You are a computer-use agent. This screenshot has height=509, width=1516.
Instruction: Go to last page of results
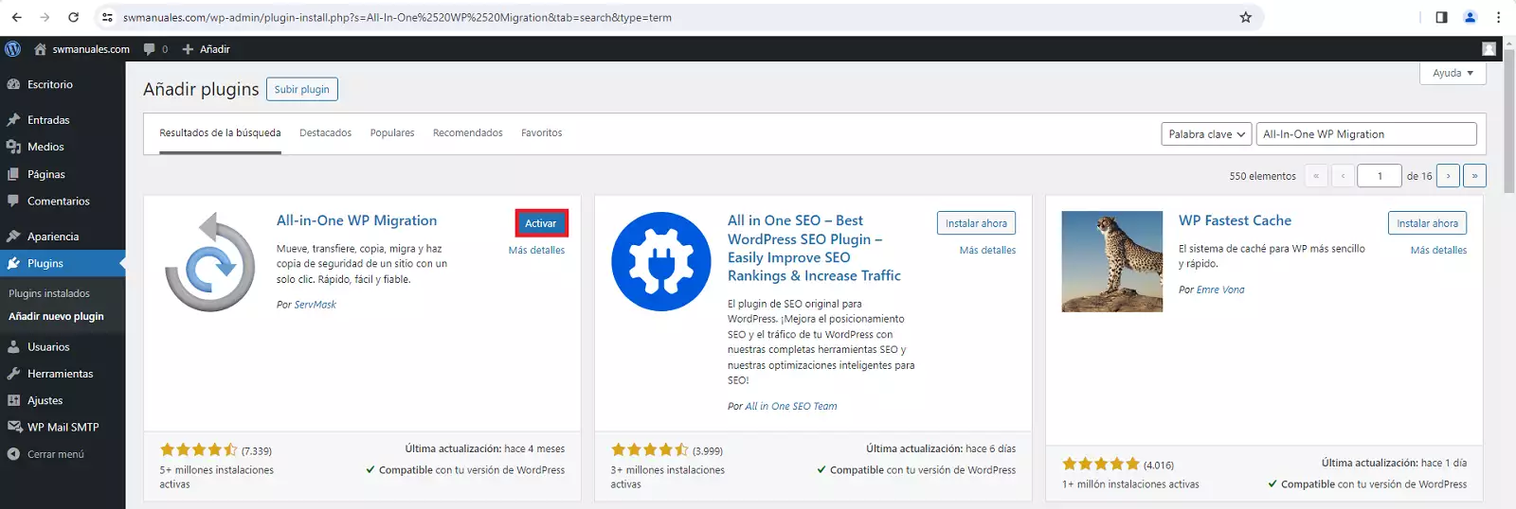[x=1474, y=176]
